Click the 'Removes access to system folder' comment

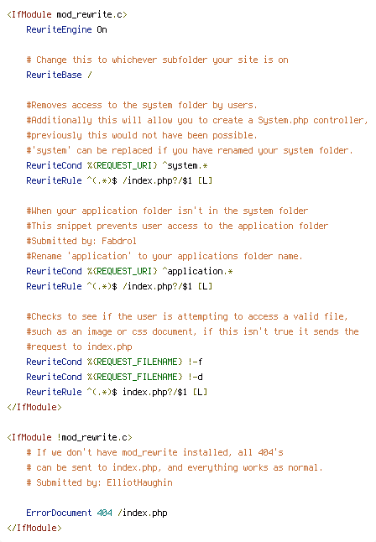click(x=142, y=105)
